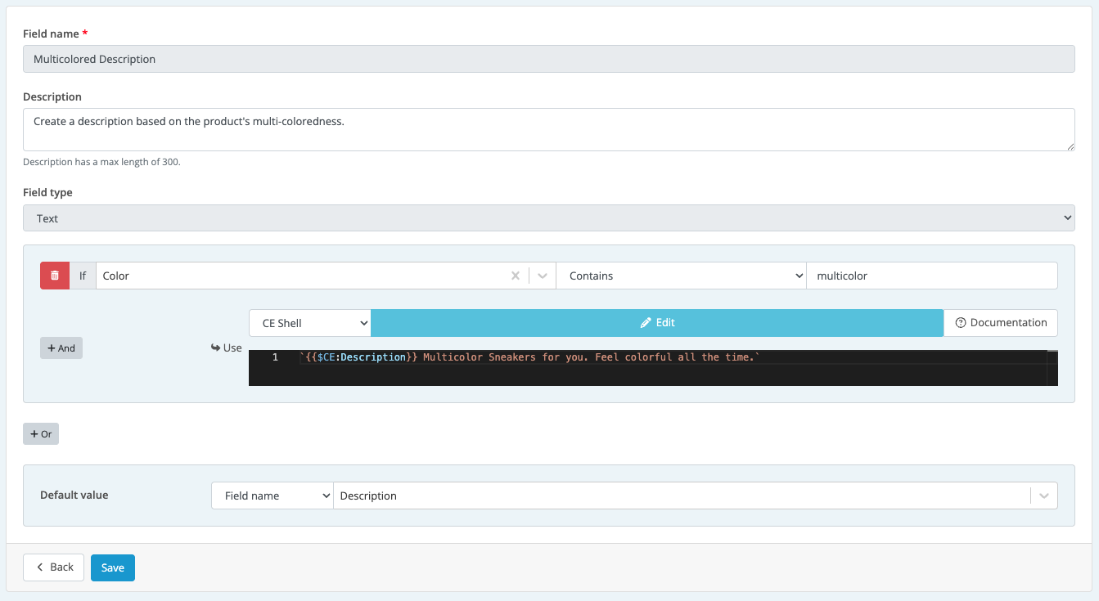1099x601 pixels.
Task: Click the back chevron on the Back button
Action: 42,567
